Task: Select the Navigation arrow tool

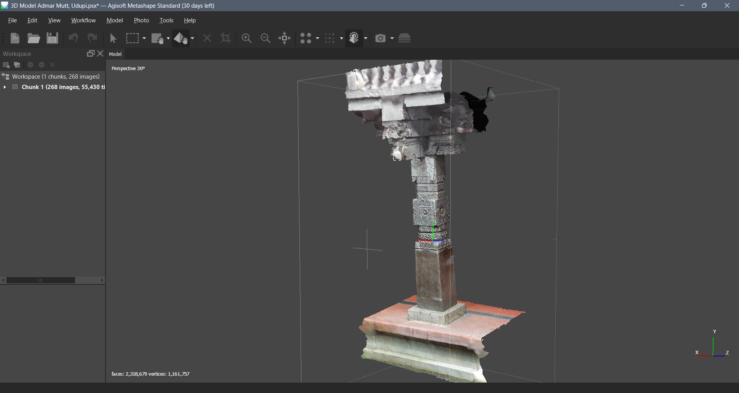Action: point(113,38)
